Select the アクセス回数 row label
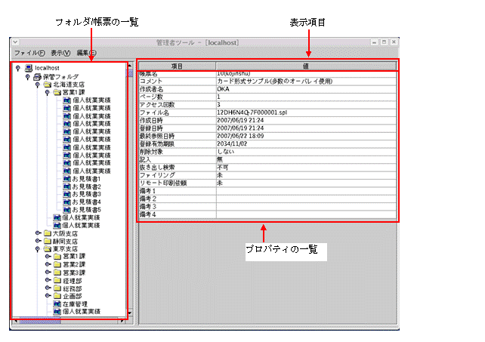 click(157, 105)
